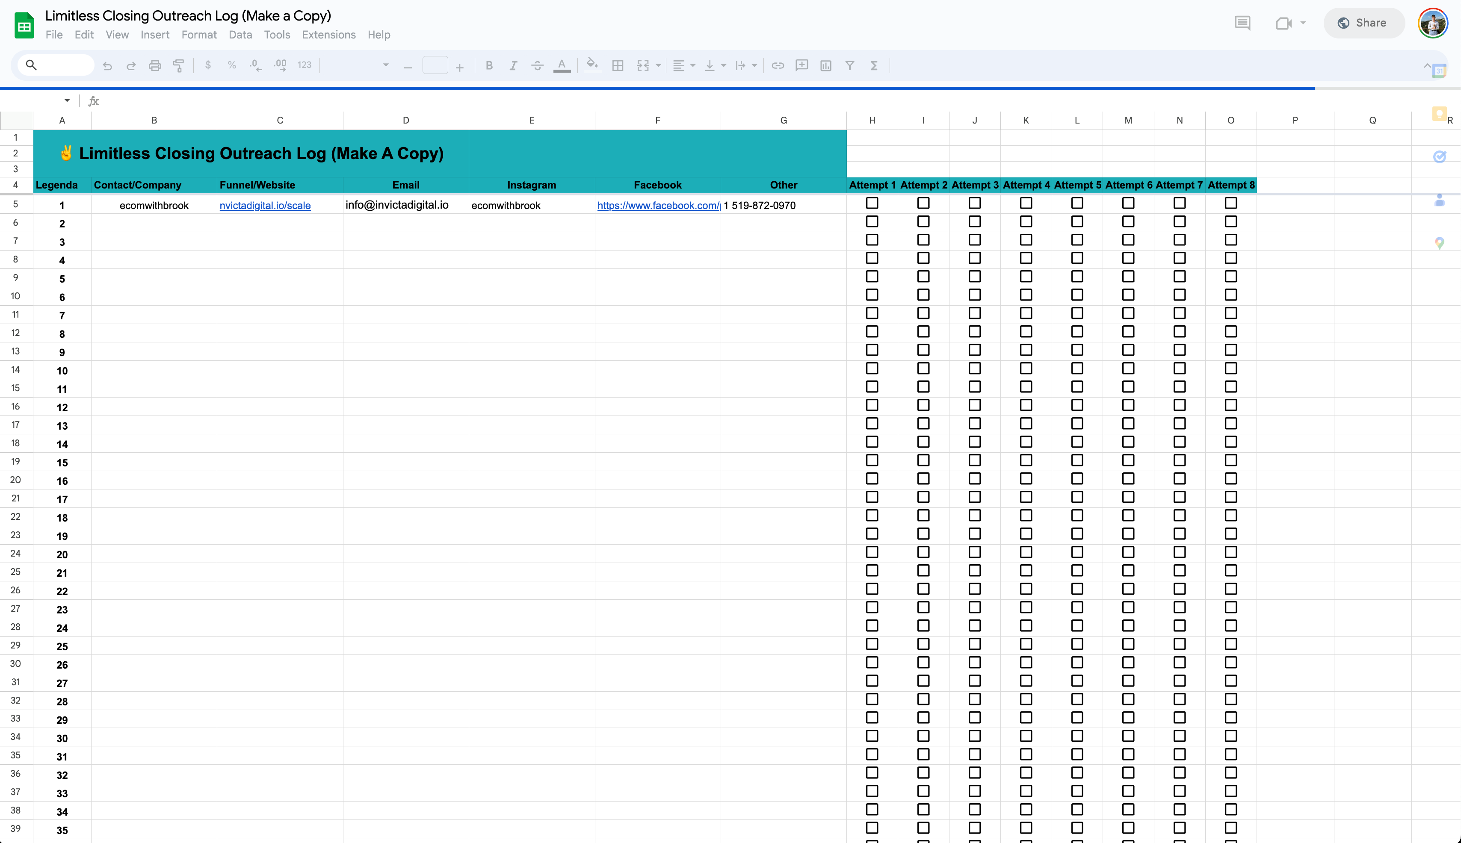Check Attempt 4 box in row 7
This screenshot has width=1461, height=843.
(1026, 240)
